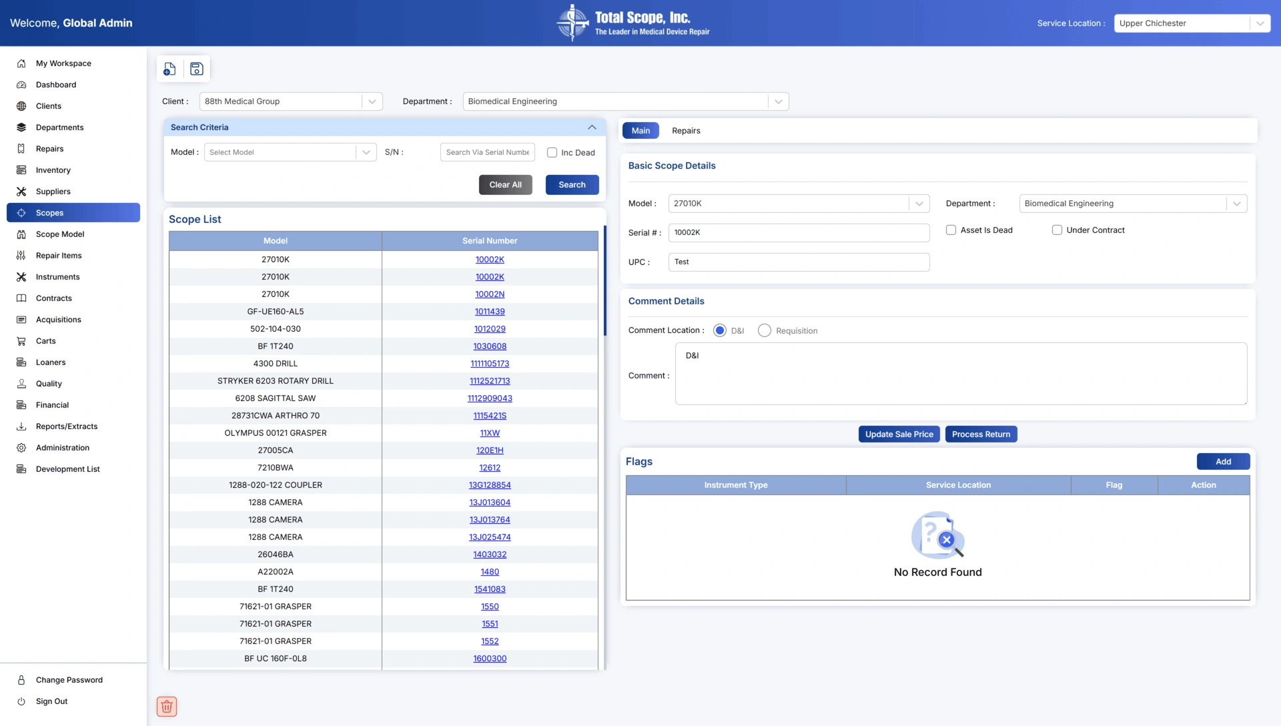The image size is (1281, 726).
Task: Open the Client dropdown
Action: (x=372, y=101)
